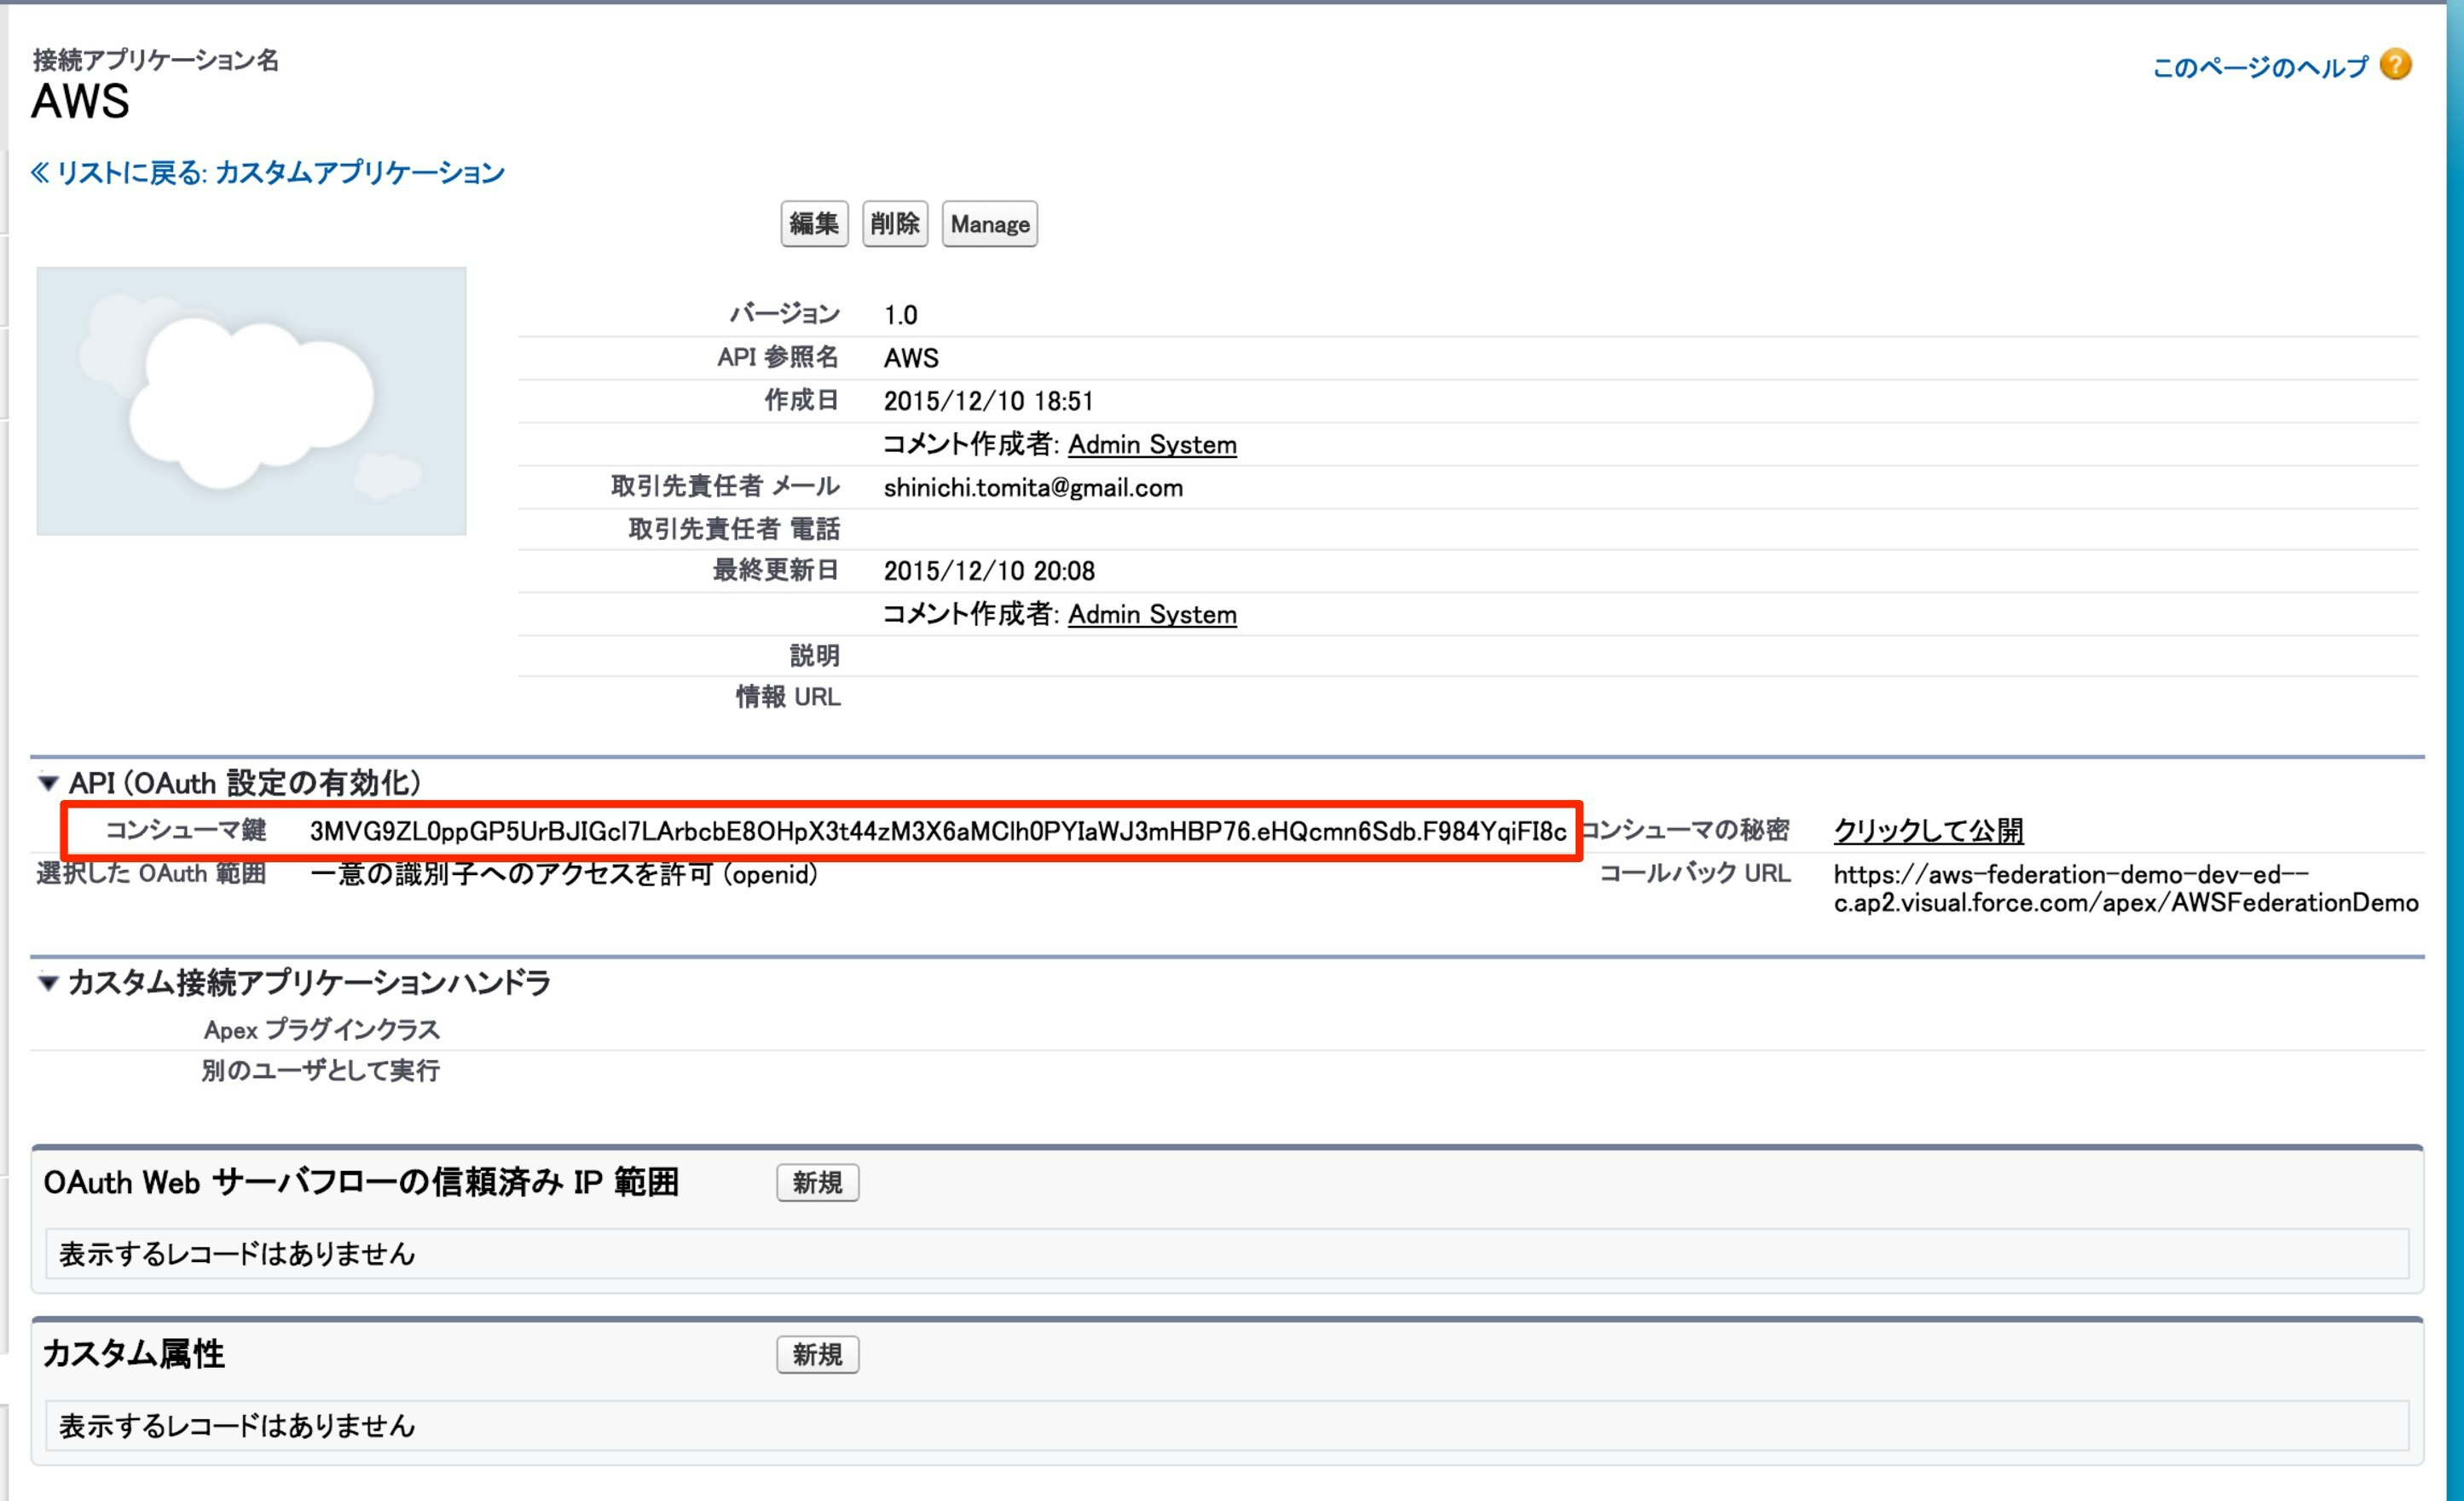The height and width of the screenshot is (1501, 2464).
Task: Click the 説明 label
Action: click(815, 656)
